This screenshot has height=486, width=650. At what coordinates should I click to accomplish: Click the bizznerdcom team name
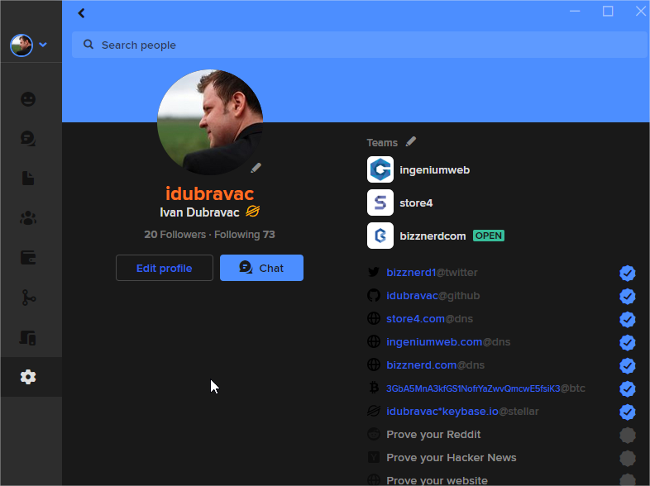pyautogui.click(x=433, y=236)
